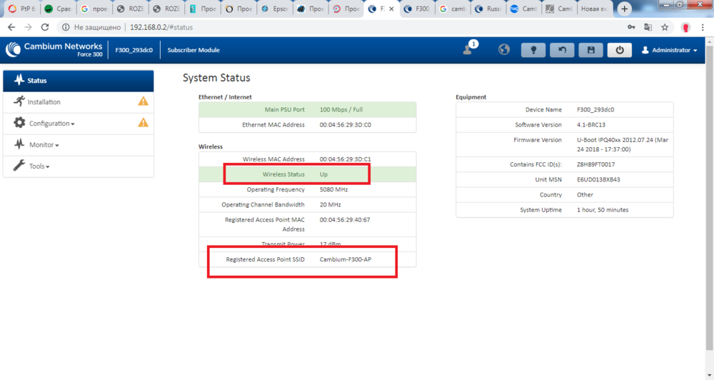Screen dimensions: 714x380
Task: Click the browser translate page icon
Action: pyautogui.click(x=648, y=27)
